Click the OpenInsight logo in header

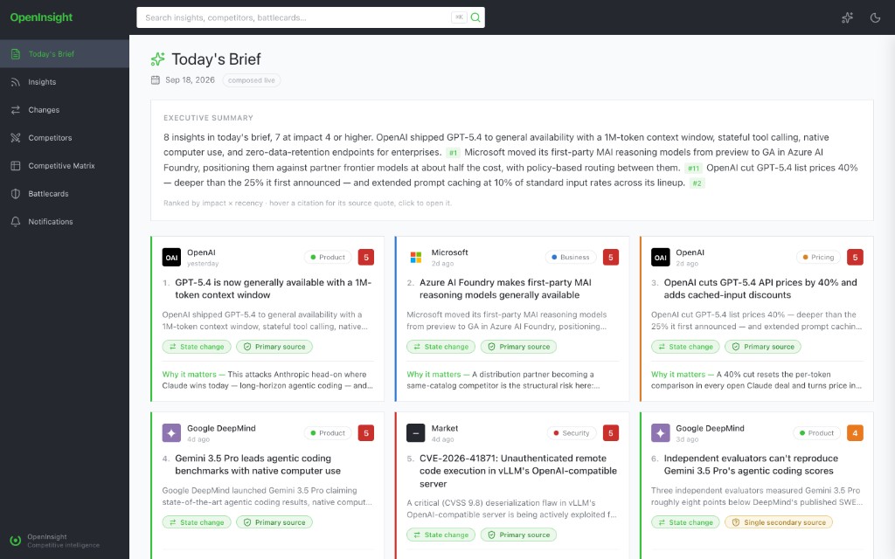point(41,17)
